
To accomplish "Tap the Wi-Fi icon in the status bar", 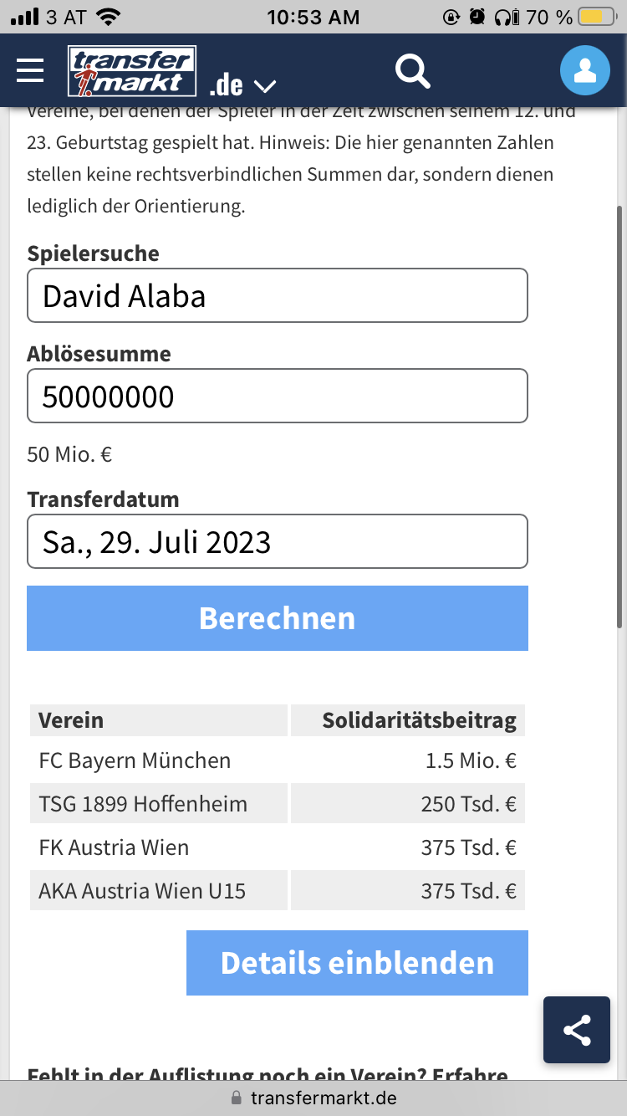I will [108, 16].
